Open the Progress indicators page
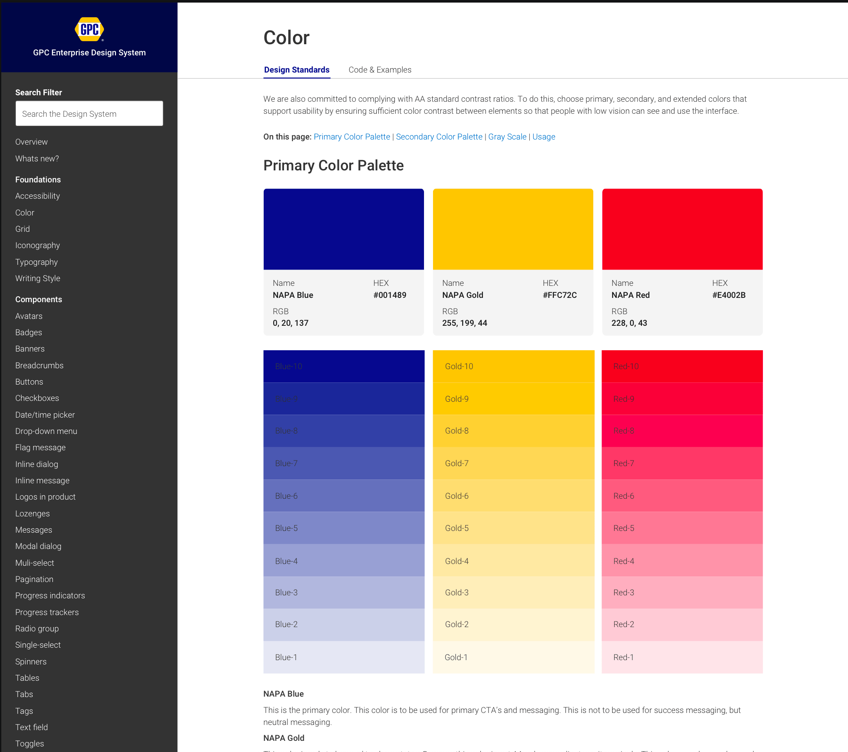 [x=50, y=595]
